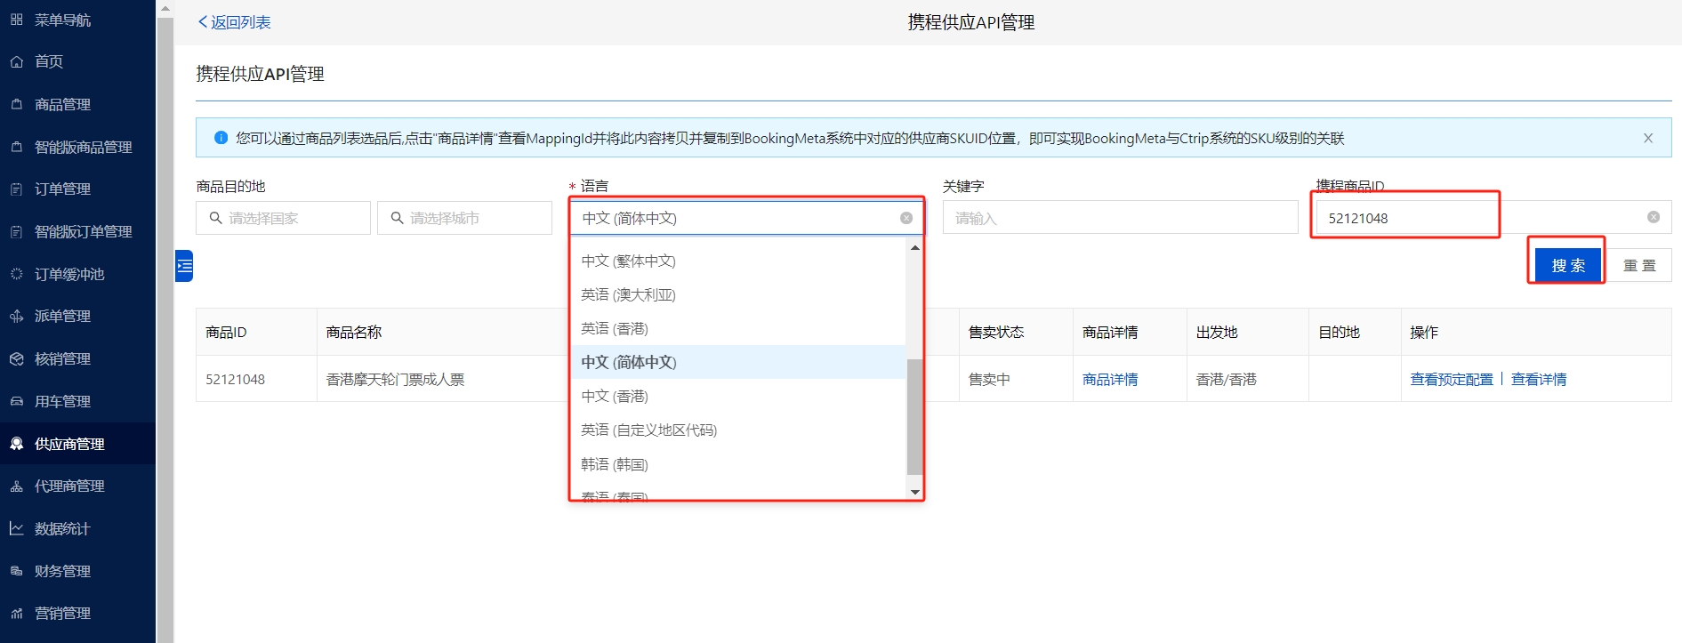Clear the selected language value

[x=906, y=218]
